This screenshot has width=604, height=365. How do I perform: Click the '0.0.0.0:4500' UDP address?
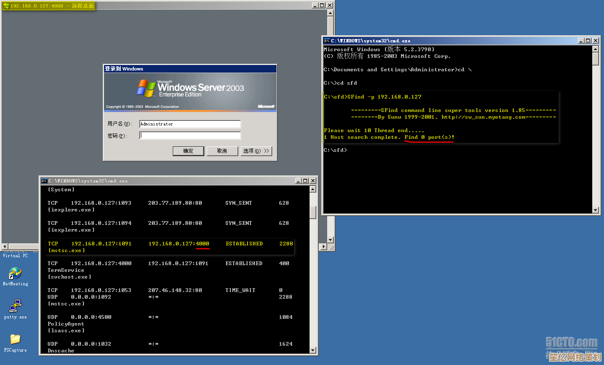(x=91, y=317)
